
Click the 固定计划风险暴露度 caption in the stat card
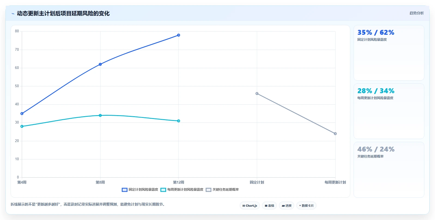(372, 40)
